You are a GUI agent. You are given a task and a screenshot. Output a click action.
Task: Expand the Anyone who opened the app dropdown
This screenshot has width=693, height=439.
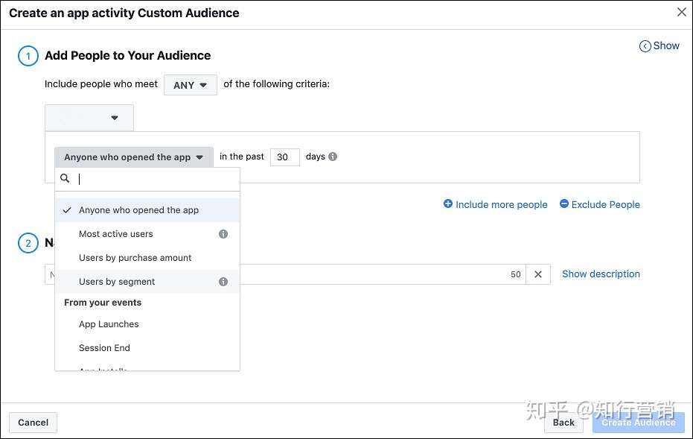[133, 157]
